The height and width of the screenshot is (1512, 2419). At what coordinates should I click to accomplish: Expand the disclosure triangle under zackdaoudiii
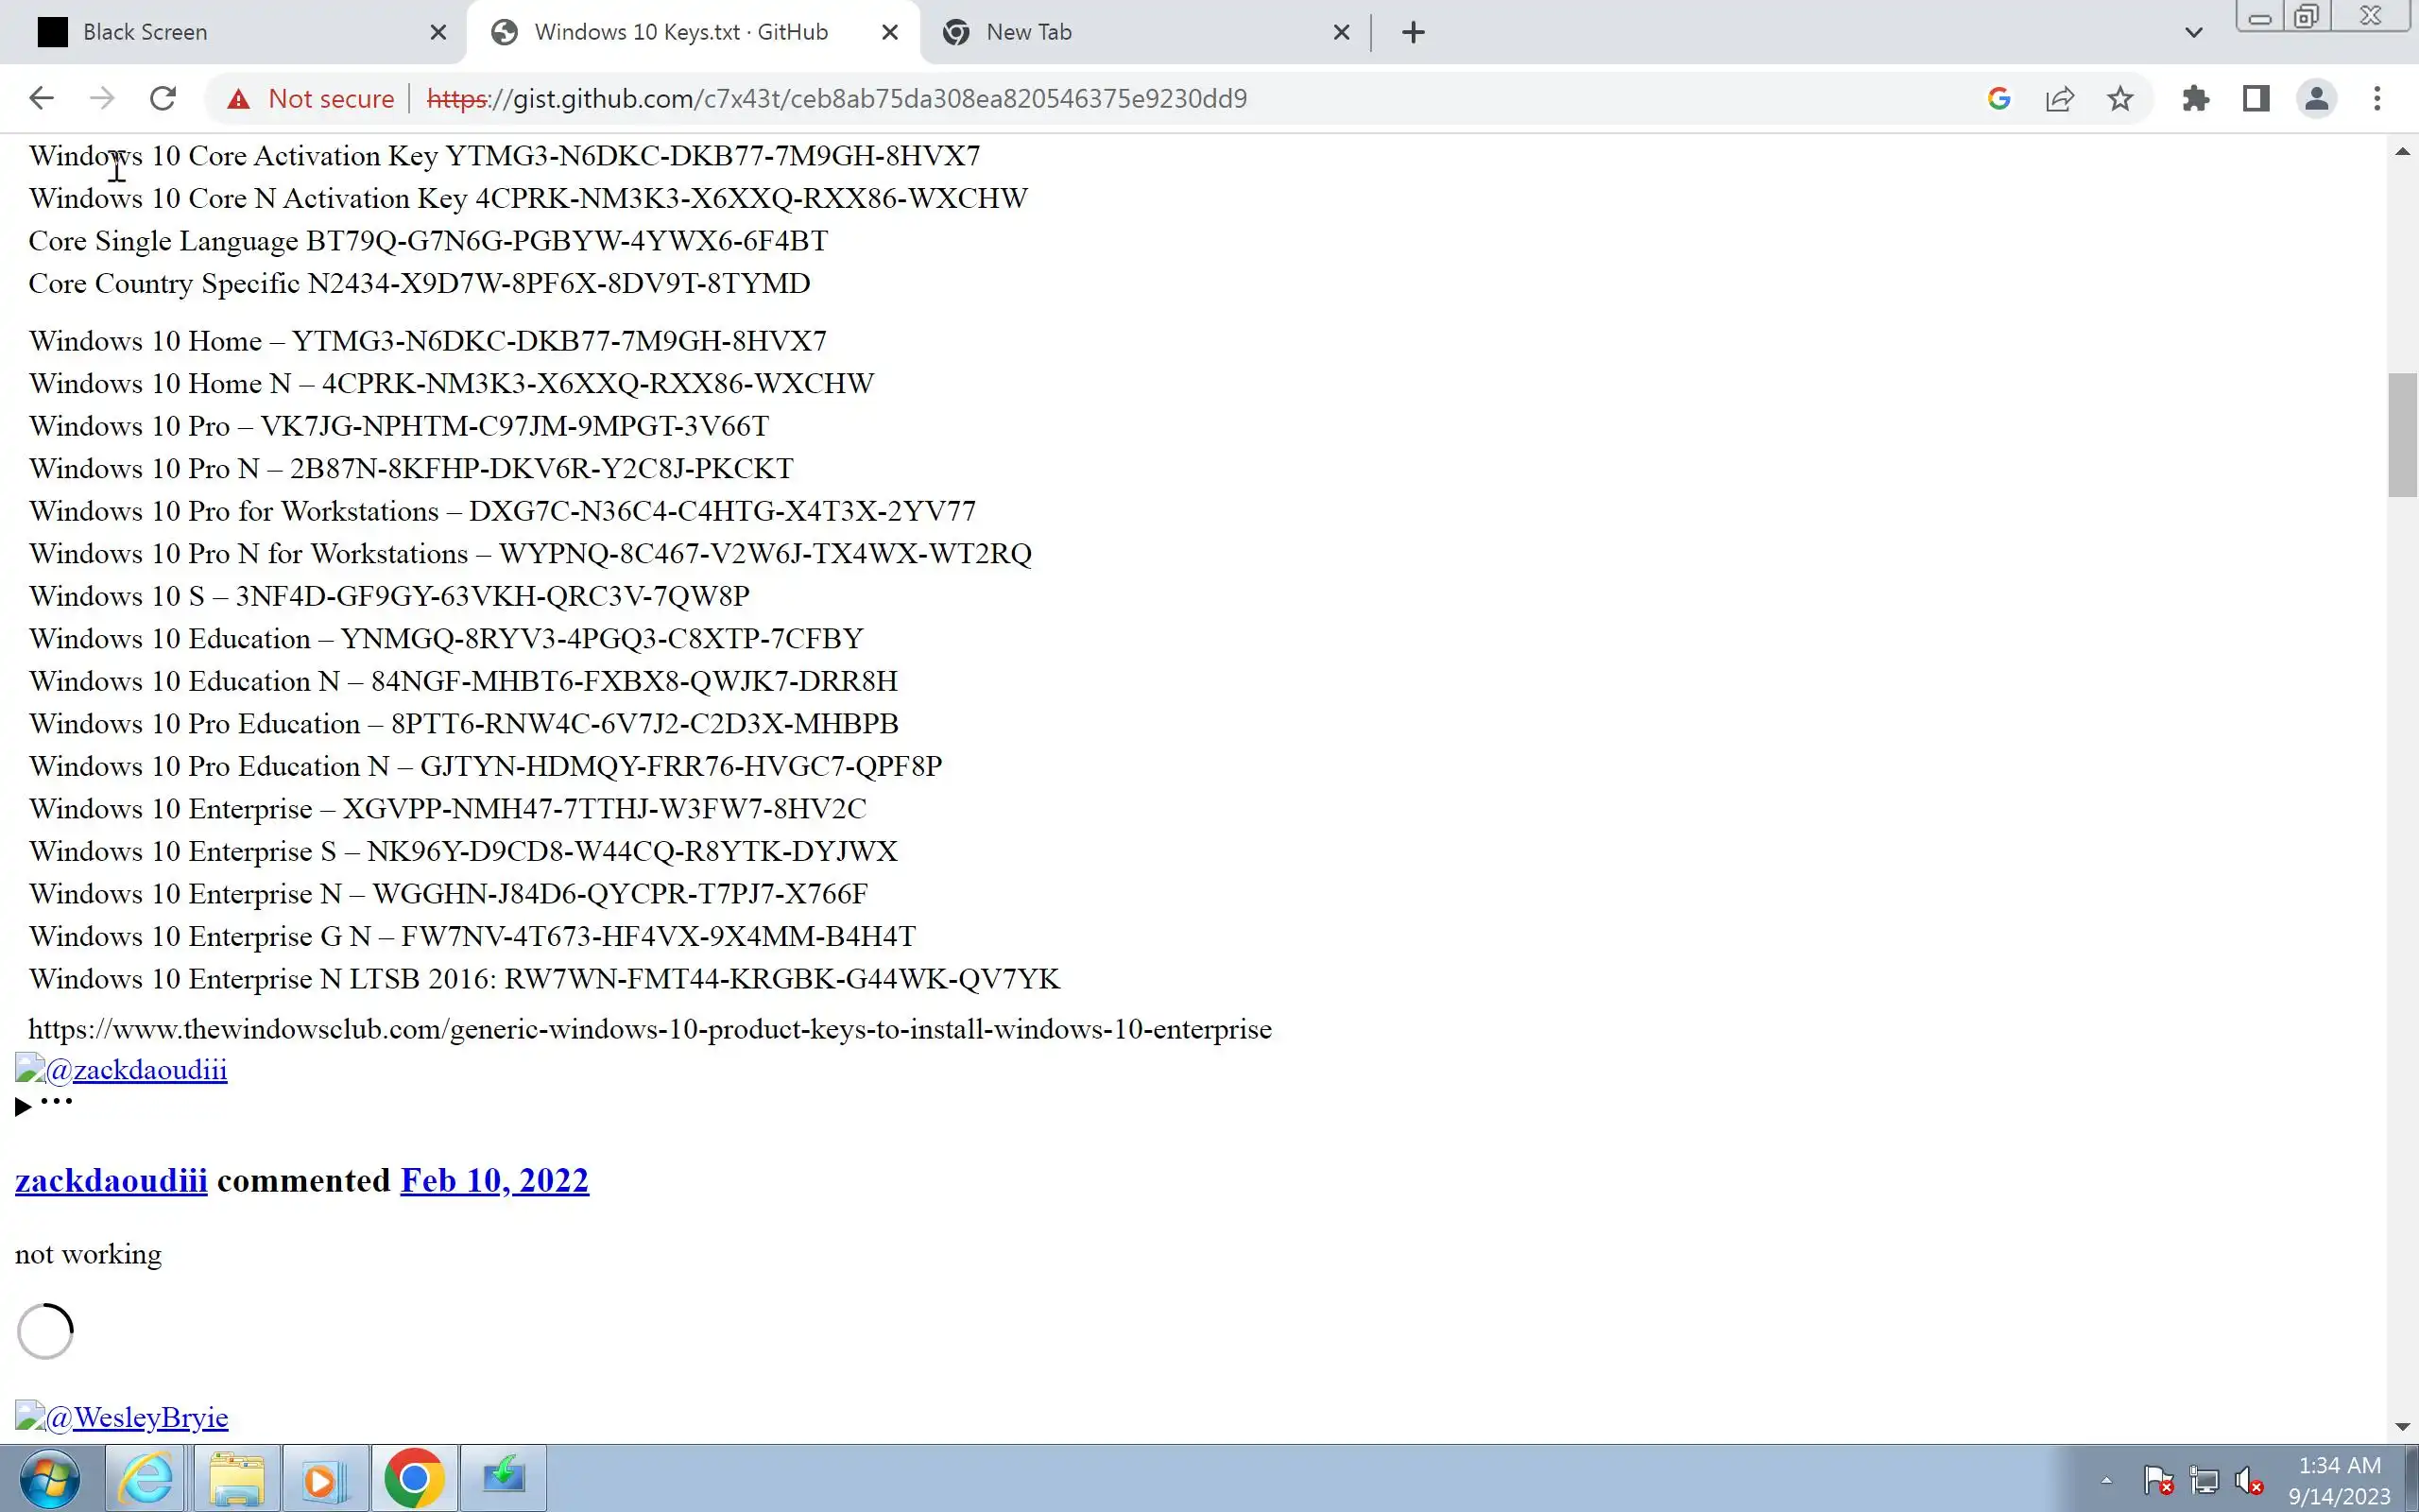[23, 1106]
